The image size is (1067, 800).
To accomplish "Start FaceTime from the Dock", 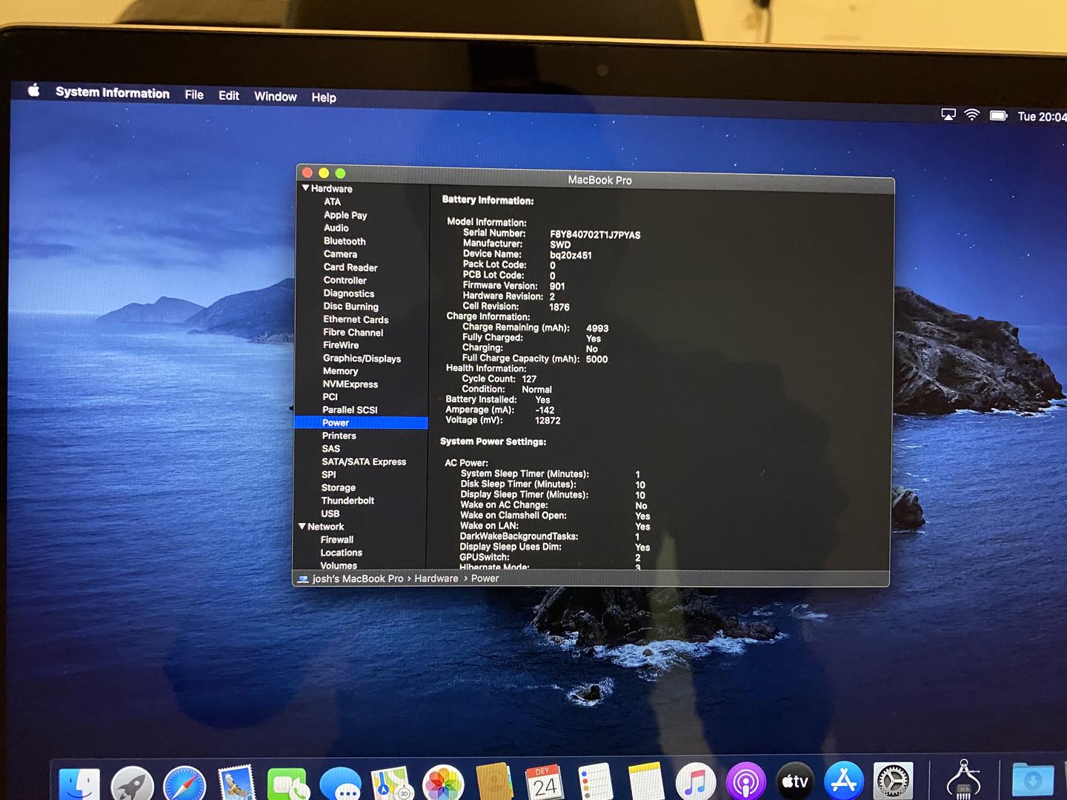I will [x=288, y=784].
